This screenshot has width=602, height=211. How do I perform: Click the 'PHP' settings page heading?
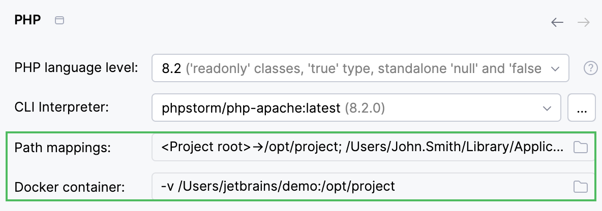point(27,21)
